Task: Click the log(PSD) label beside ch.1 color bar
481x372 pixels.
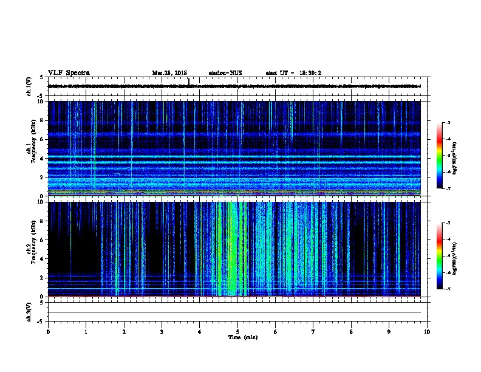Action: coord(455,158)
